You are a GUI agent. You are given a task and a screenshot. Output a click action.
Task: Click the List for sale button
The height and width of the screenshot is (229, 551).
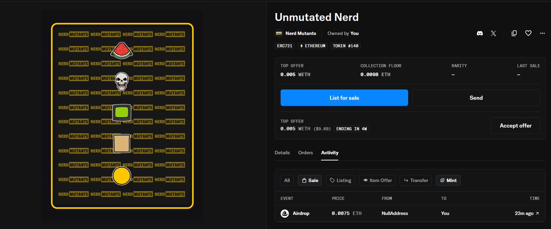[x=344, y=98]
